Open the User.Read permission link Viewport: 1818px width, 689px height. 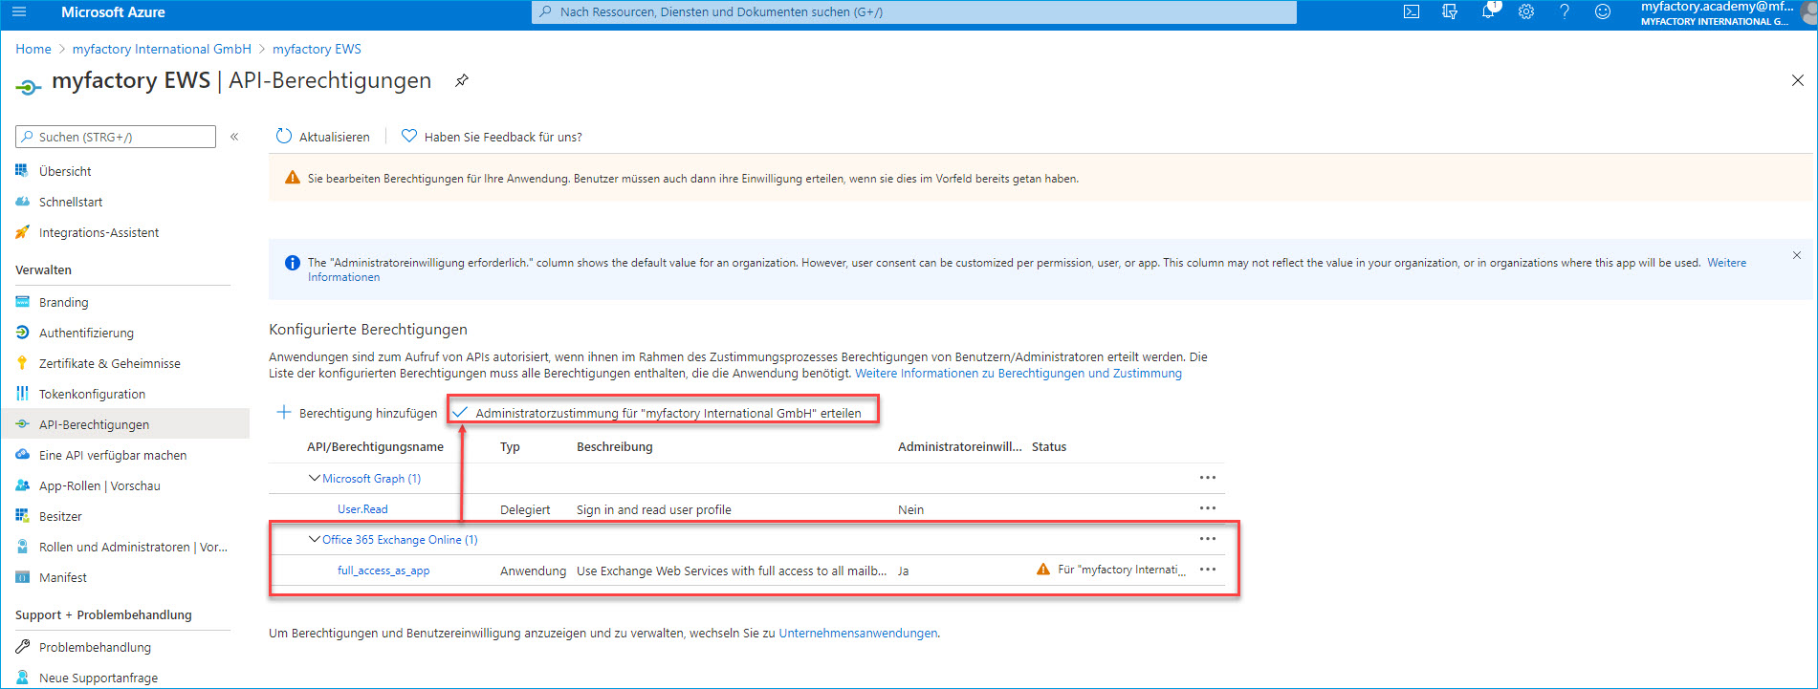tap(362, 509)
